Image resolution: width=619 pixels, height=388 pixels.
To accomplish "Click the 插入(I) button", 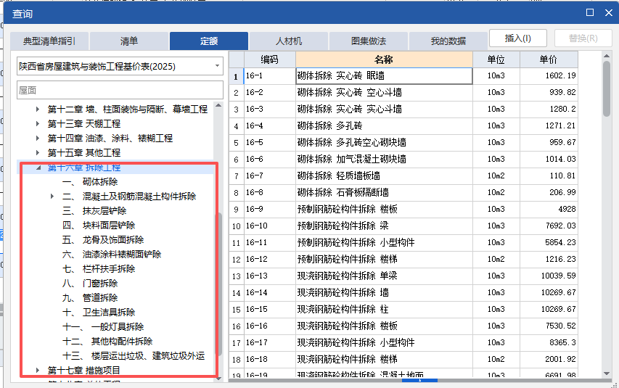I will 518,38.
